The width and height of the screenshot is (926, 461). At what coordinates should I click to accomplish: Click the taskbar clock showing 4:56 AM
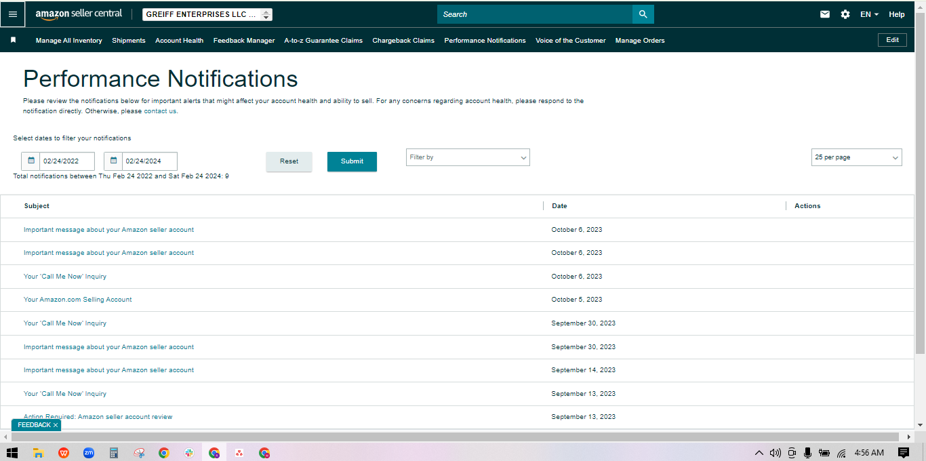[x=869, y=453]
